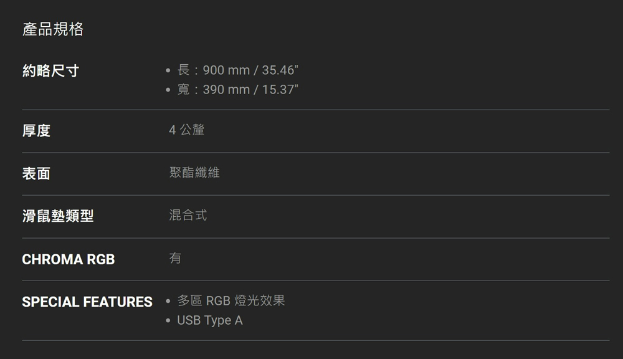Select the CHROMA RGB label

[x=69, y=259]
